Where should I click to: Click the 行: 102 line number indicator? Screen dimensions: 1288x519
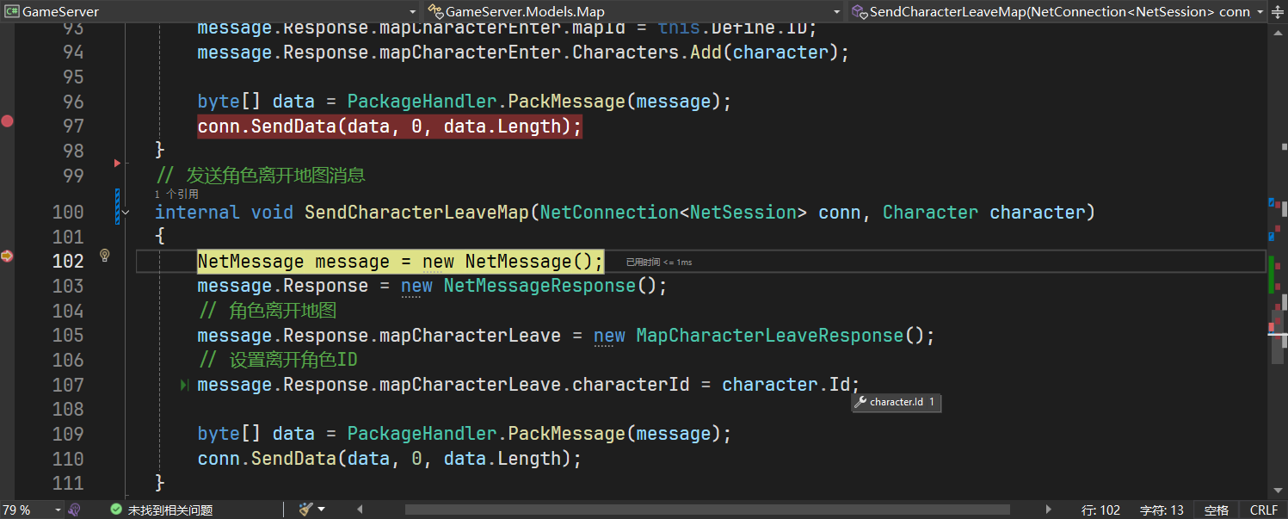click(1100, 510)
